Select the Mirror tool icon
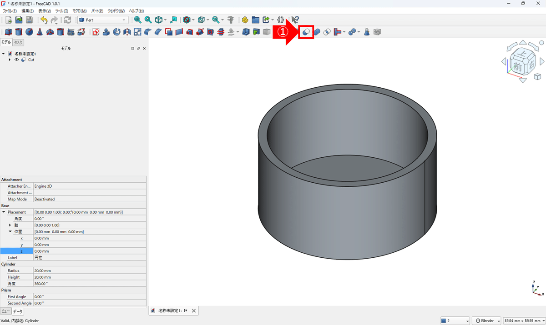546x325 pixels. [x=127, y=32]
